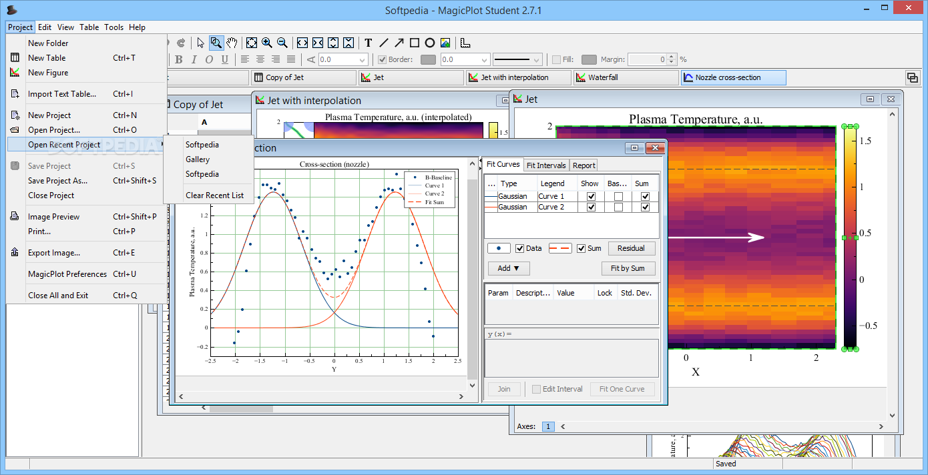Click the Residual button

point(631,248)
